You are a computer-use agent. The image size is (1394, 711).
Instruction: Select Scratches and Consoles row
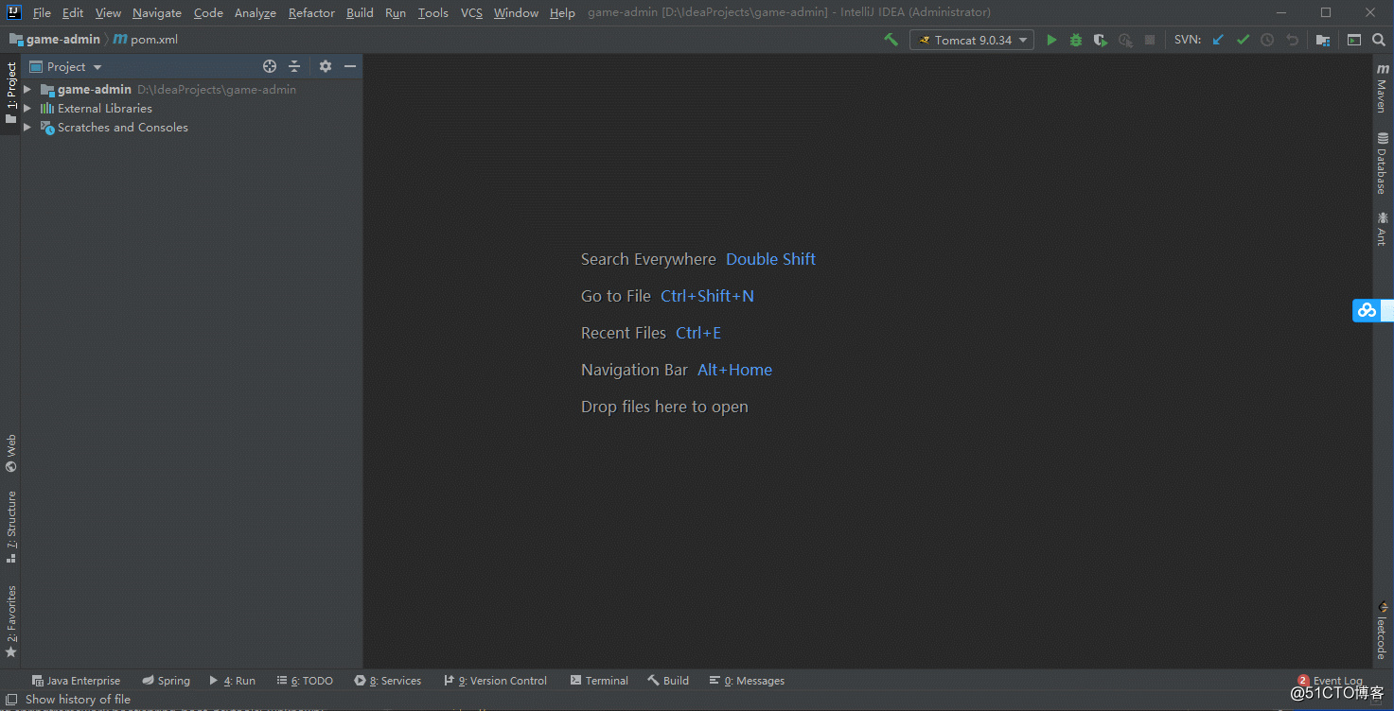tap(191, 128)
